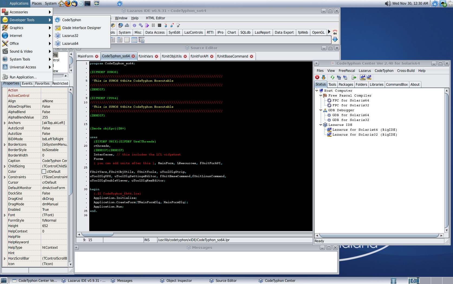Click Object Inspector taskbar button
The image size is (453, 284).
click(177, 280)
